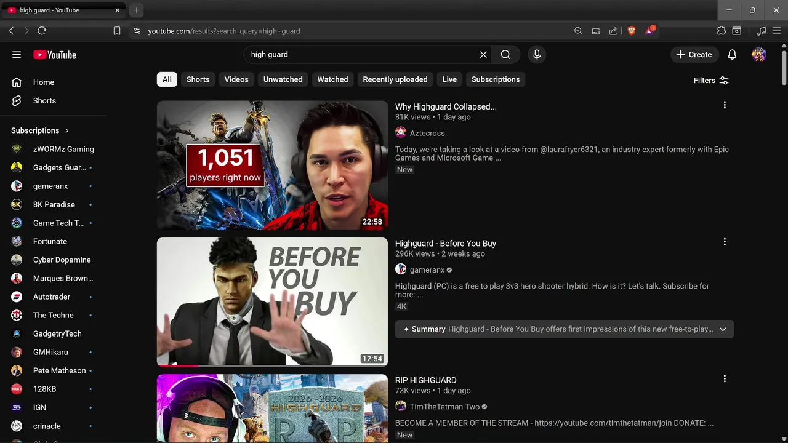Open the Highguard - Before You Buy title
The height and width of the screenshot is (443, 788).
[446, 244]
